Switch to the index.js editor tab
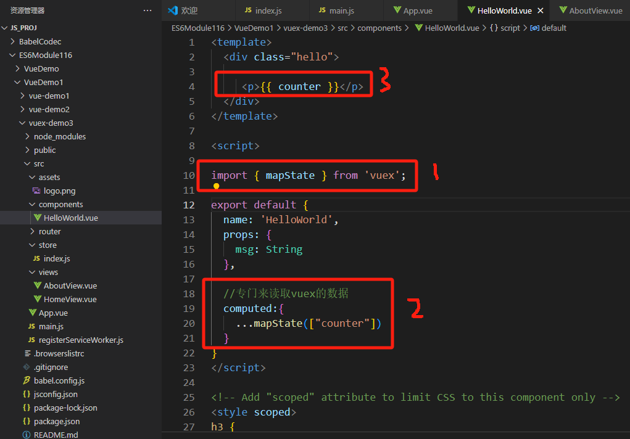The width and height of the screenshot is (630, 439). point(272,10)
